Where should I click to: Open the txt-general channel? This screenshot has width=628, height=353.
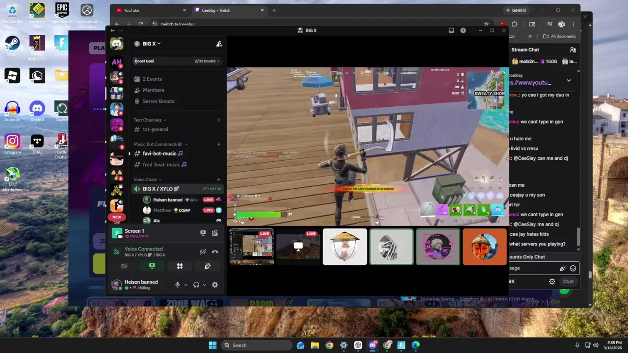point(177,129)
